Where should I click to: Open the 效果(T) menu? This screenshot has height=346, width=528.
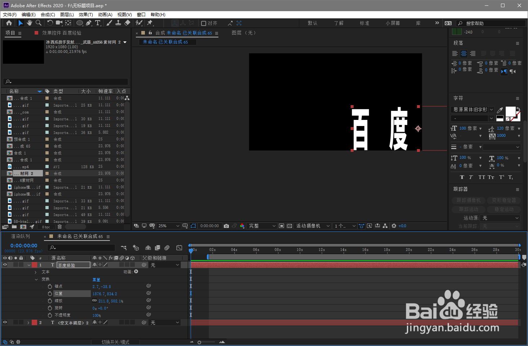click(86, 14)
